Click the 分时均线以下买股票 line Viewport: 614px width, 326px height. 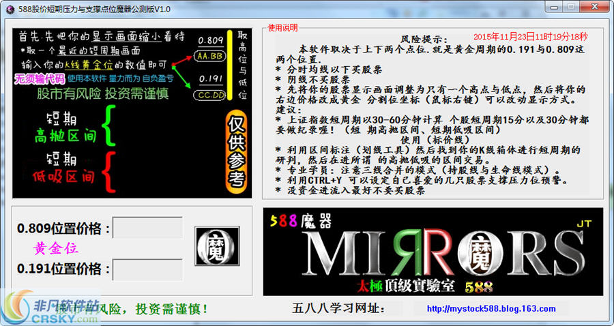[329, 70]
